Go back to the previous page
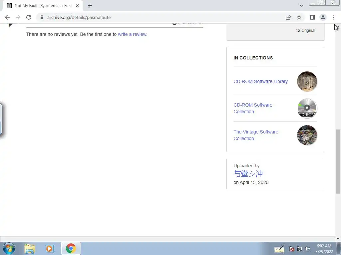Image resolution: width=341 pixels, height=255 pixels. pyautogui.click(x=7, y=17)
